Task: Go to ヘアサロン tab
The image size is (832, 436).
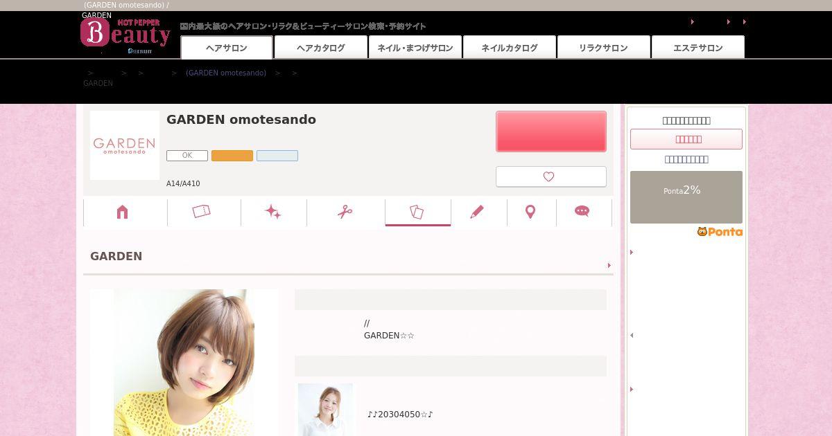Action: point(227,47)
